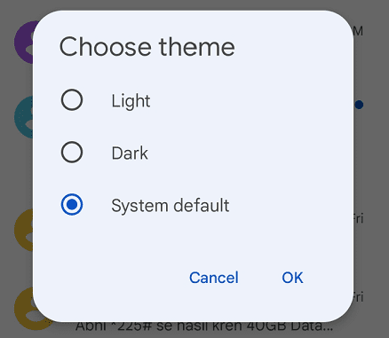The image size is (389, 338).
Task: Confirm theme selection with OK
Action: tap(292, 278)
